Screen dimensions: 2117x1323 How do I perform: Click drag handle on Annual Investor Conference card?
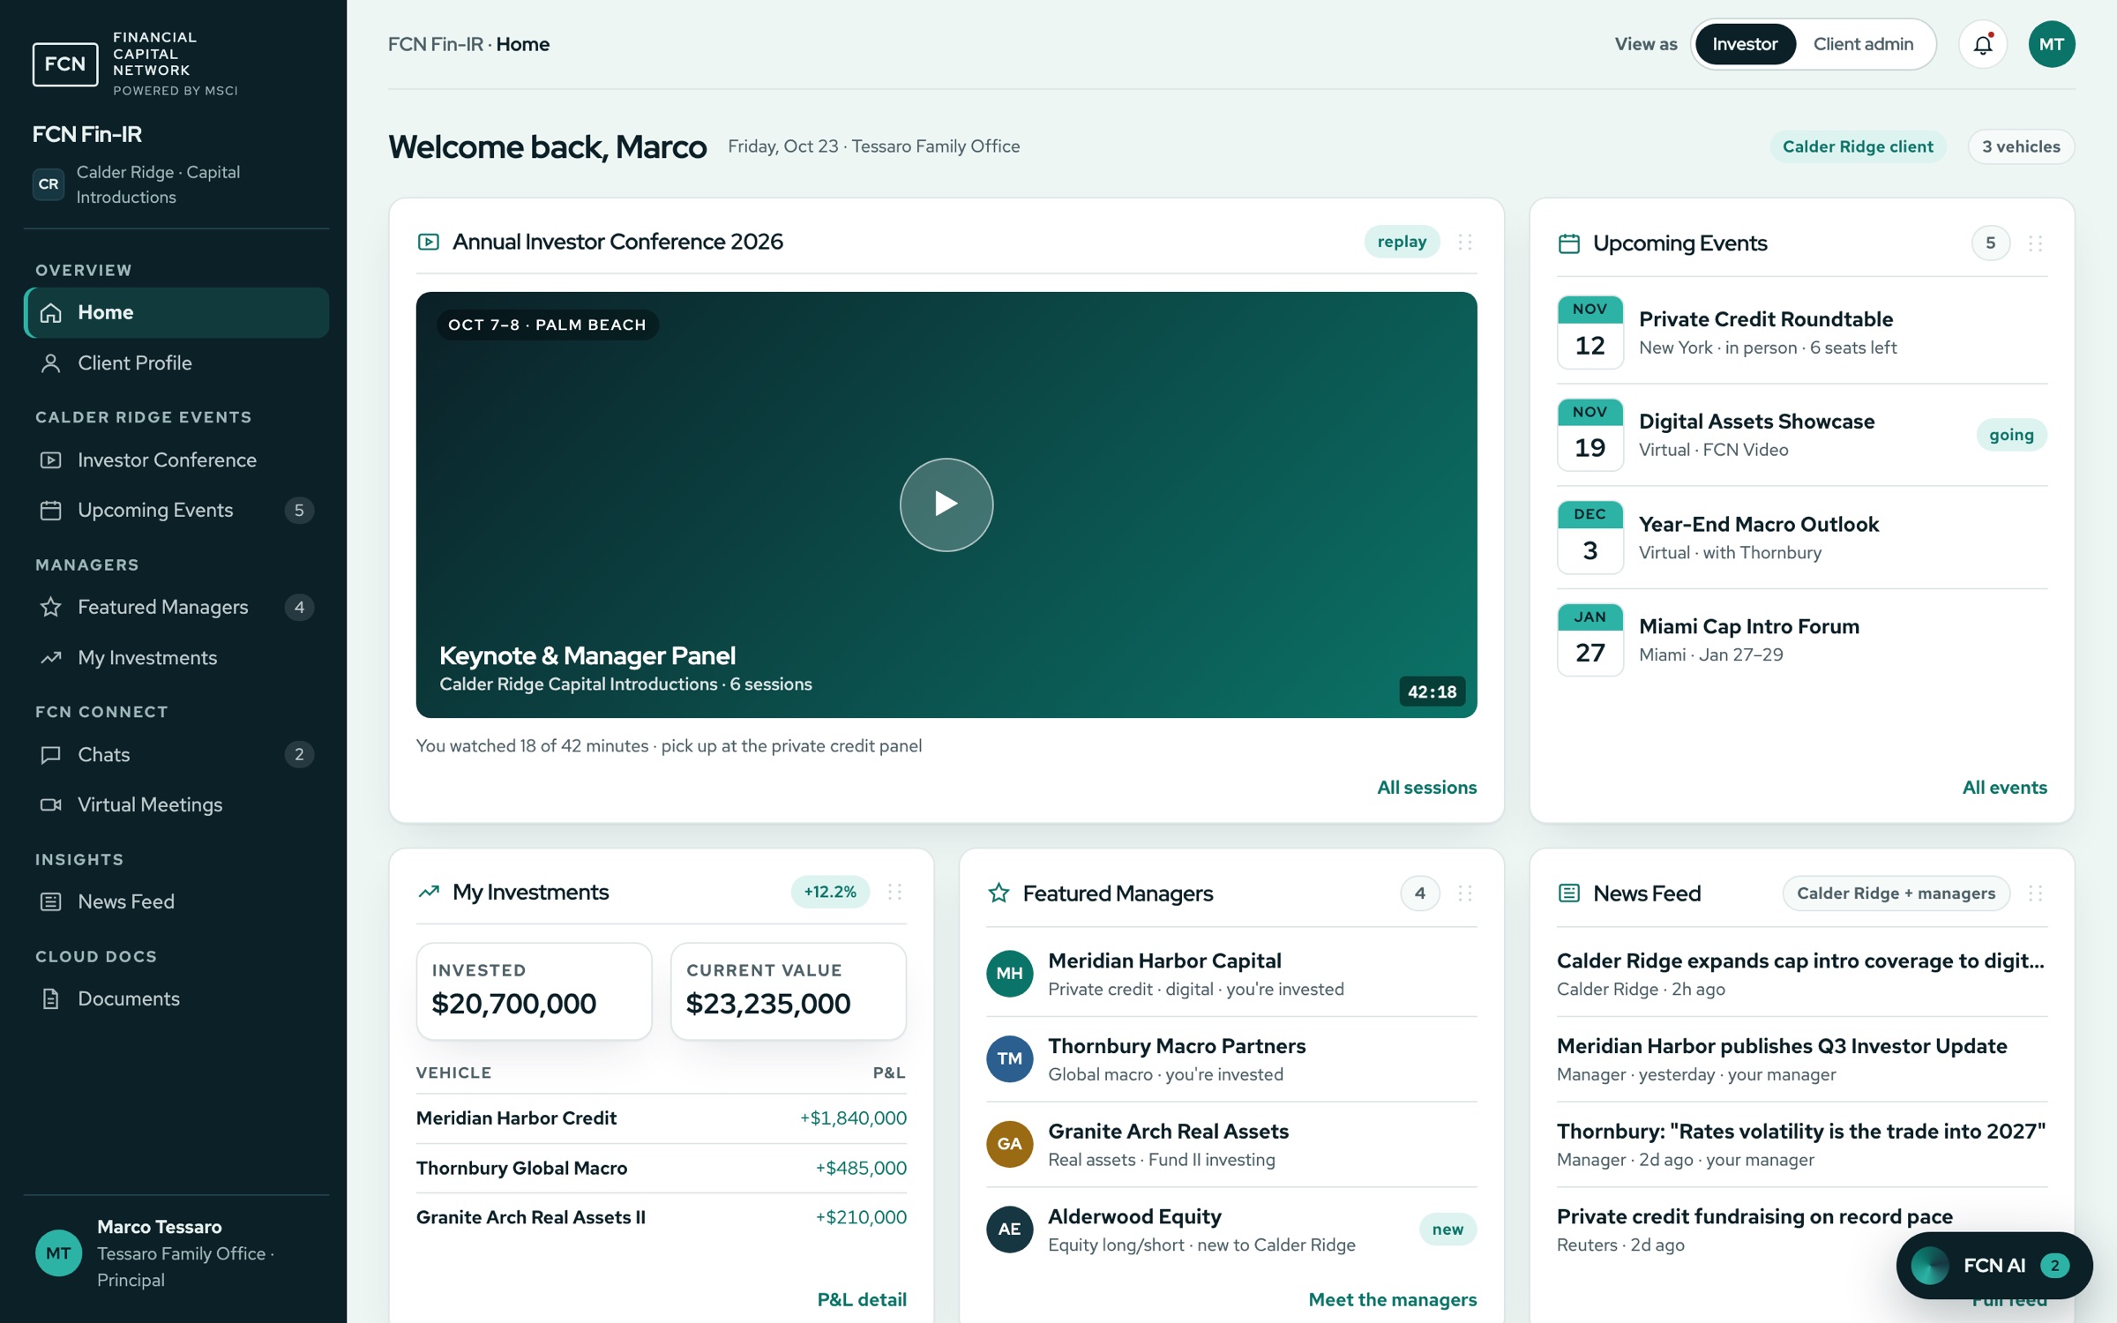1464,242
